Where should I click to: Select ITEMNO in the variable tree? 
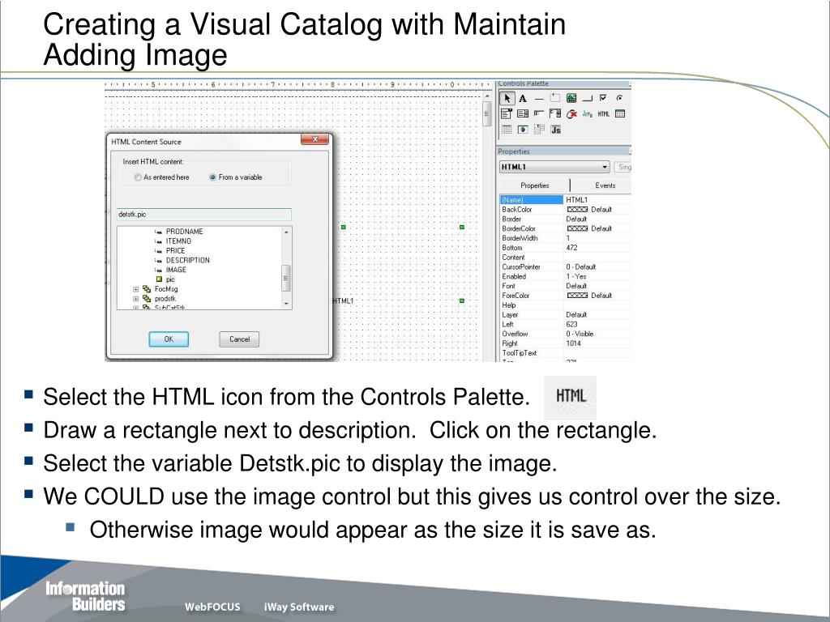click(178, 241)
